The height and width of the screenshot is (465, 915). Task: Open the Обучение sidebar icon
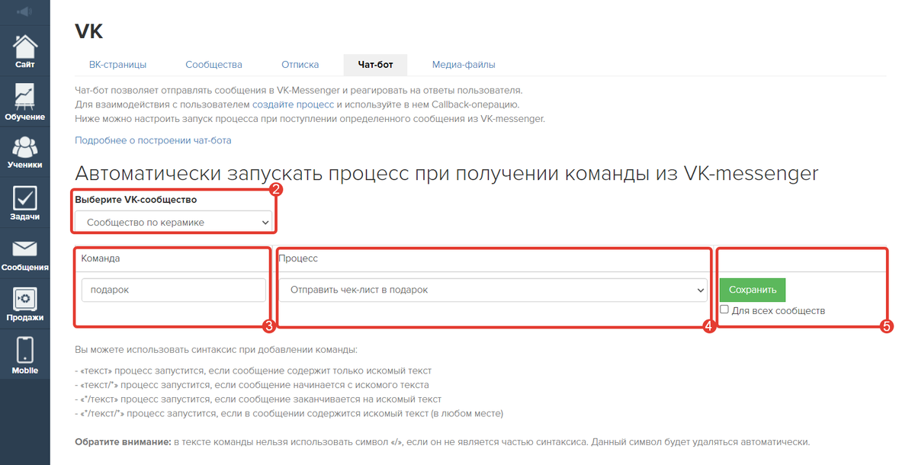pyautogui.click(x=24, y=101)
